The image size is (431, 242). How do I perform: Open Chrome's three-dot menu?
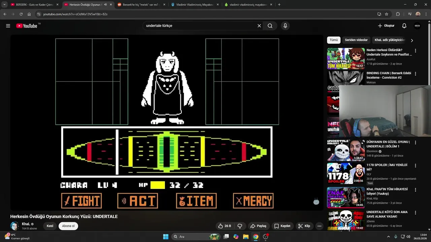(426, 14)
